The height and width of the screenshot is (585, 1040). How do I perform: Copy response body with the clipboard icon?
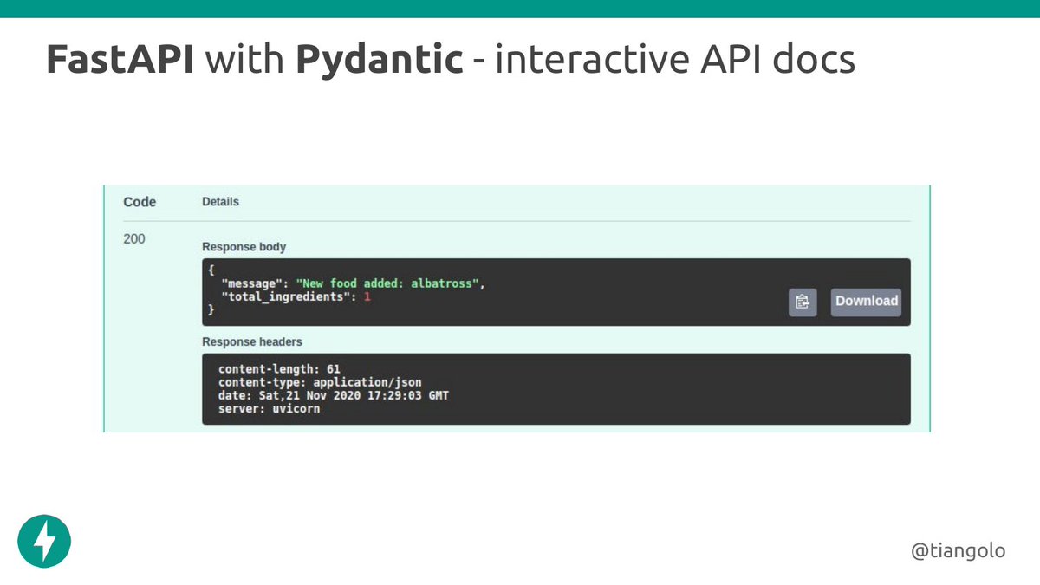pos(803,302)
